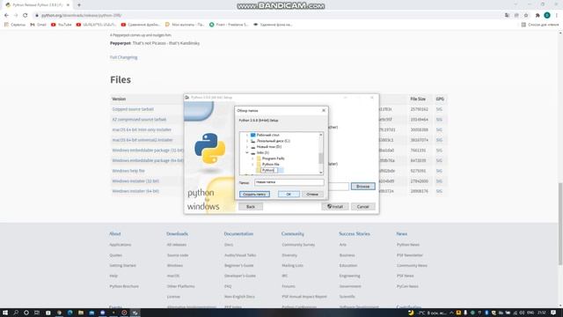The image size is (563, 317).
Task: Open Task View on the taskbar
Action: pos(37,313)
